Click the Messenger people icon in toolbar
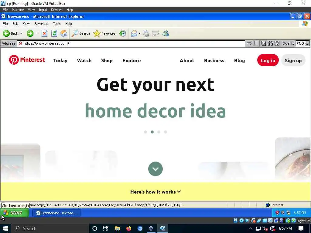The height and width of the screenshot is (233, 311). 166,33
